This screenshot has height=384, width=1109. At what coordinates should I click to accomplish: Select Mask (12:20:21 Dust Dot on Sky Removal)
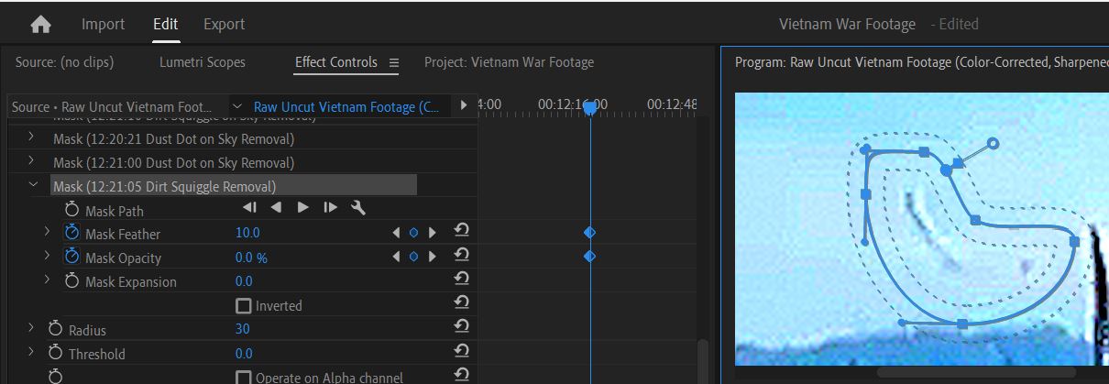click(173, 139)
